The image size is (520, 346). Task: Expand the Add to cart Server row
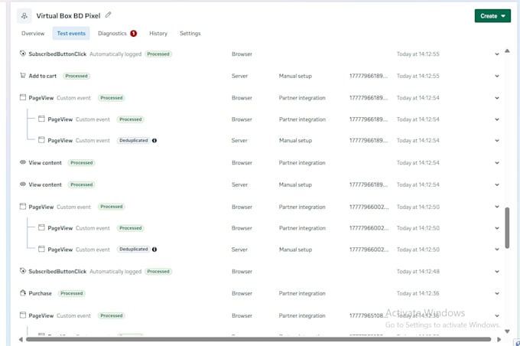[x=497, y=76]
